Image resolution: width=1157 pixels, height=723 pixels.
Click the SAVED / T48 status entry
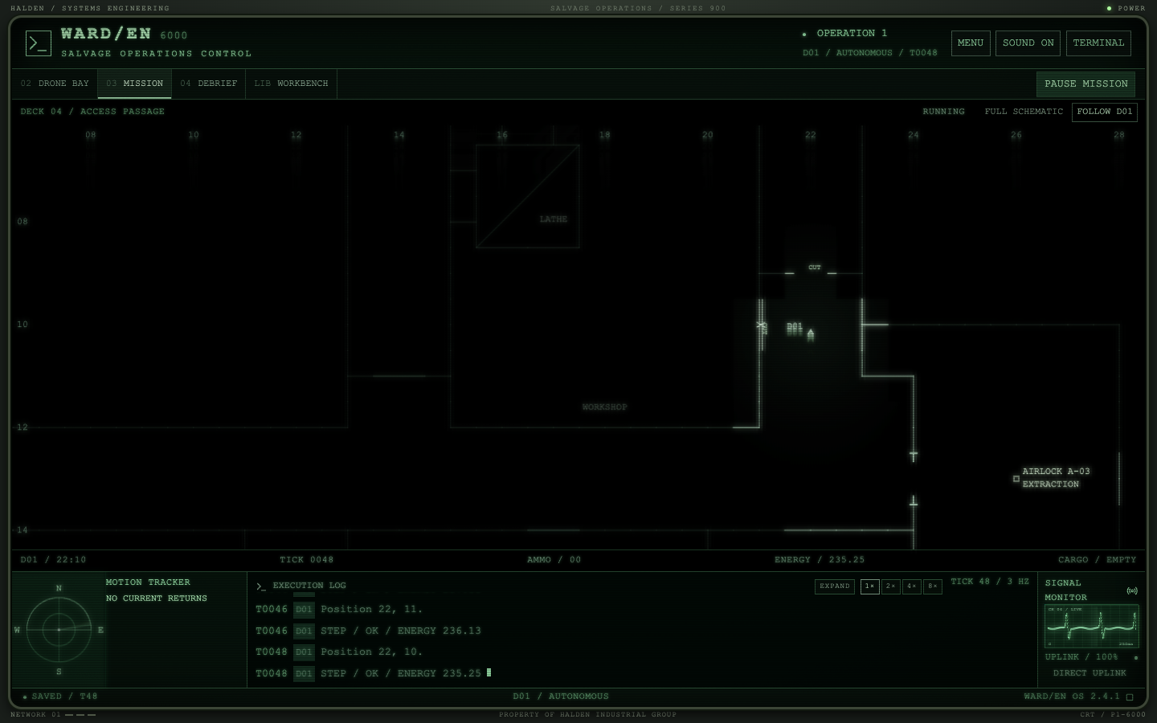(60, 696)
